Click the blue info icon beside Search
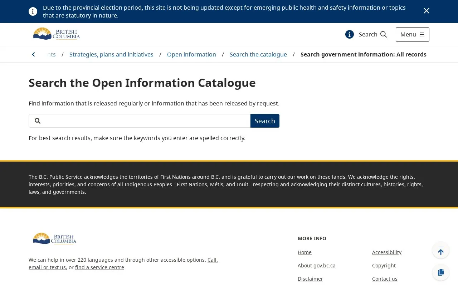 [350, 34]
